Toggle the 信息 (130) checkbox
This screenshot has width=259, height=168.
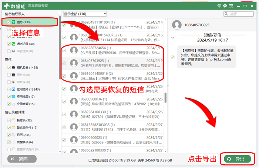pyautogui.click(x=9, y=22)
